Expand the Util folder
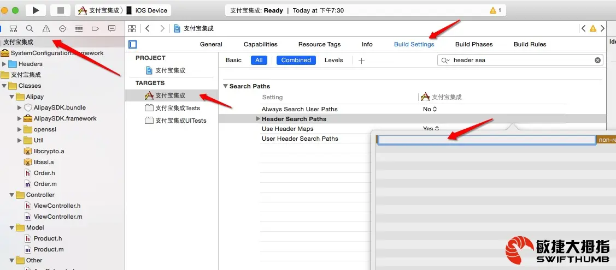Image resolution: width=616 pixels, height=270 pixels. coord(20,140)
